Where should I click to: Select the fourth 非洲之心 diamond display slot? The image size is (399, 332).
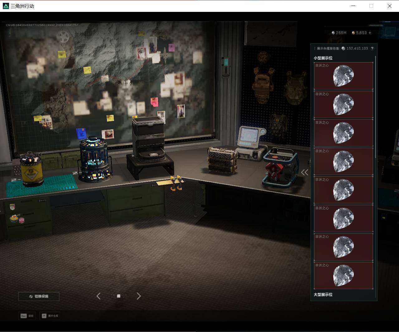343,161
